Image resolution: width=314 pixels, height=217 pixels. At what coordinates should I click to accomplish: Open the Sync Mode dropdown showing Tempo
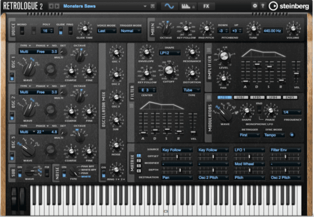274,135
